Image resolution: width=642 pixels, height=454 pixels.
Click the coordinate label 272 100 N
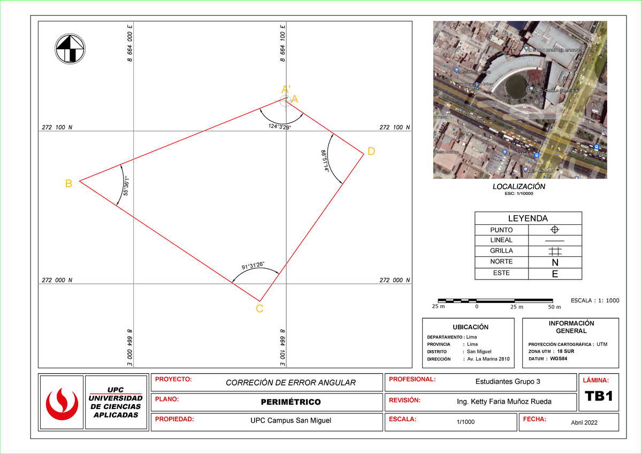click(x=56, y=127)
